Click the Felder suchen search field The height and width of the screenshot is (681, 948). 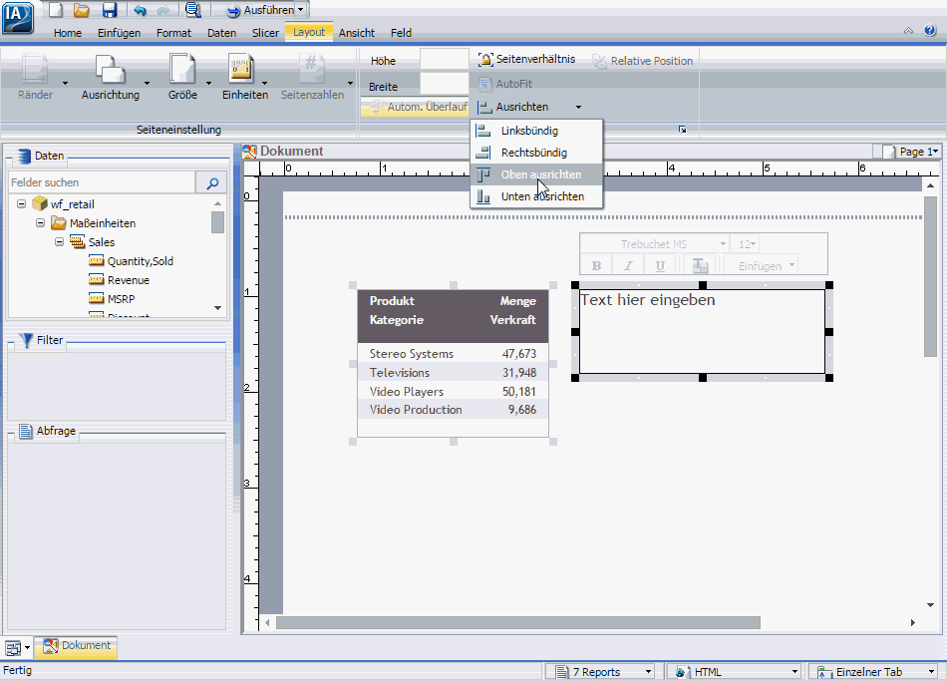click(102, 182)
